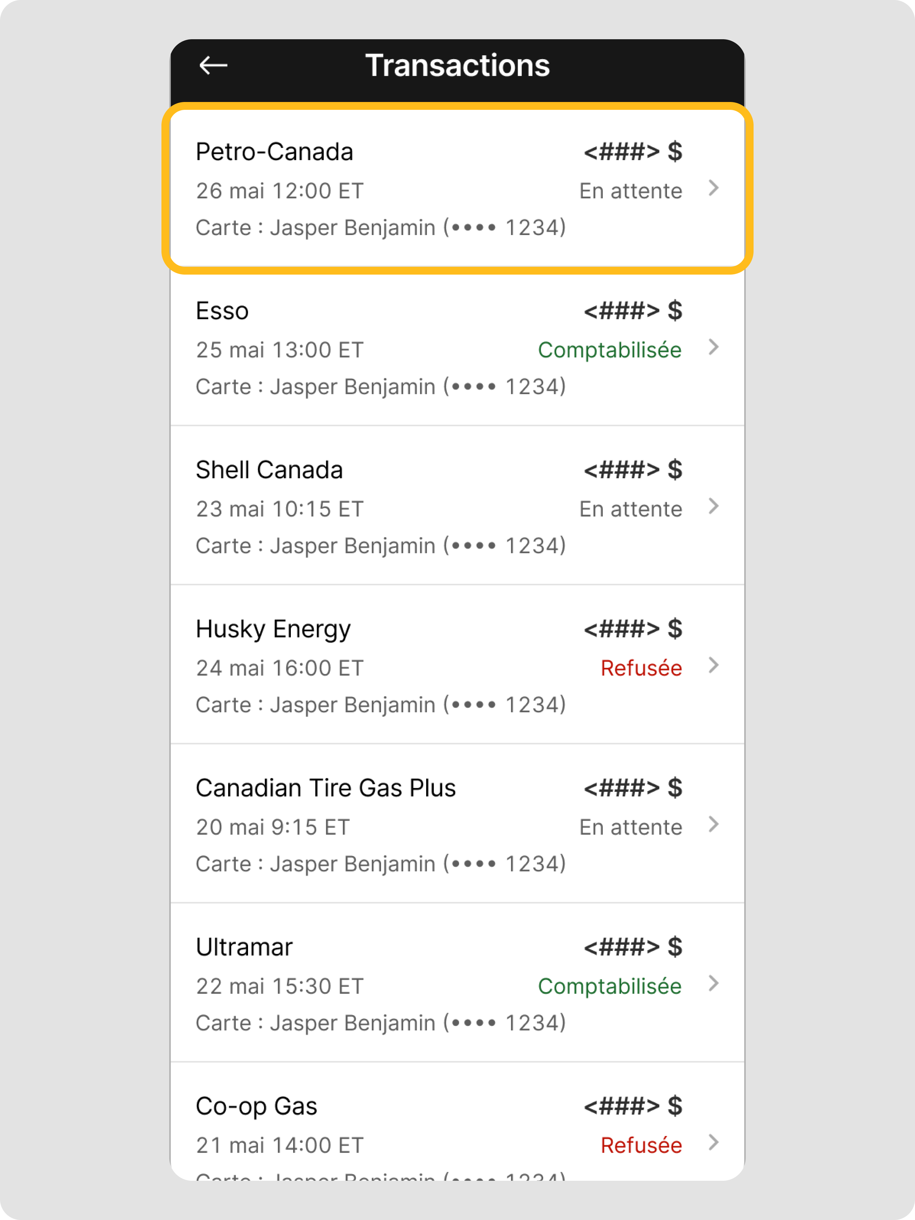Tap the Husky Energy row chevron

point(714,665)
